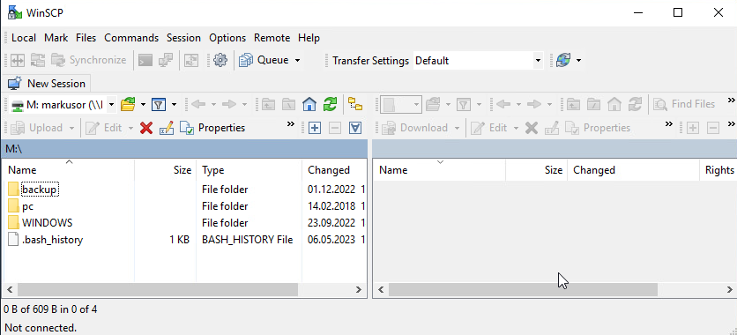Viewport: 737px width, 335px height.
Task: Select the backup folder
Action: [40, 190]
